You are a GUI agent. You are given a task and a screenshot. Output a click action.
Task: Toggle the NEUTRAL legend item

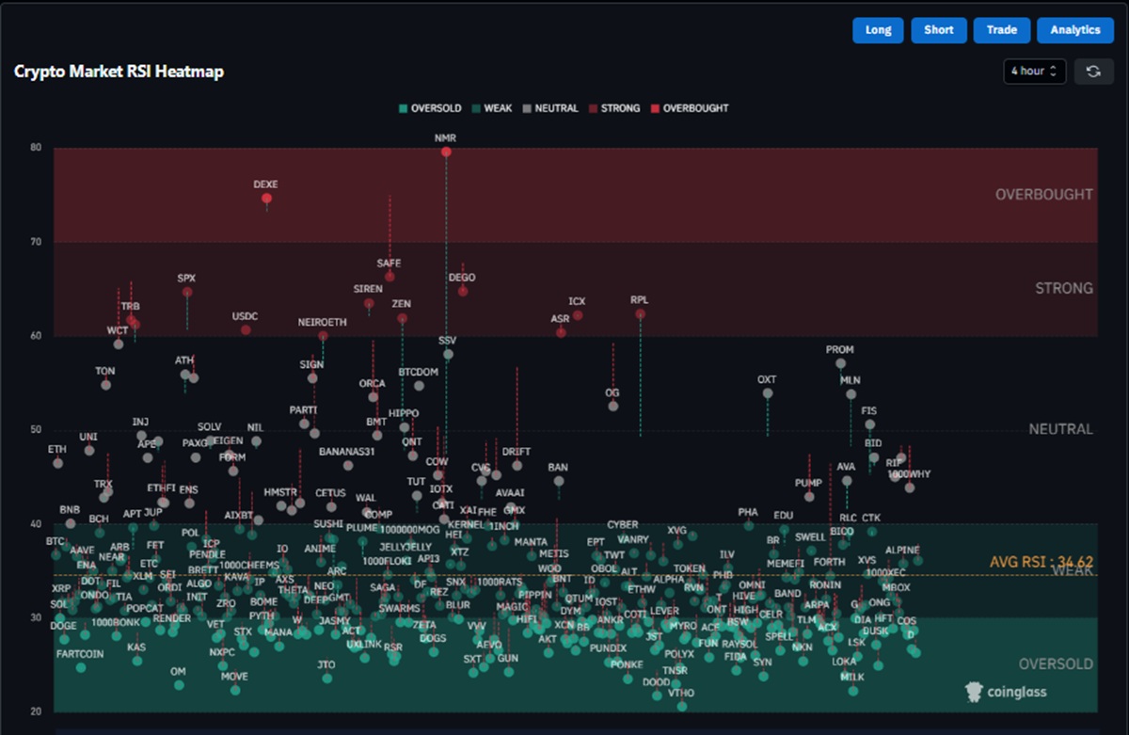(550, 108)
